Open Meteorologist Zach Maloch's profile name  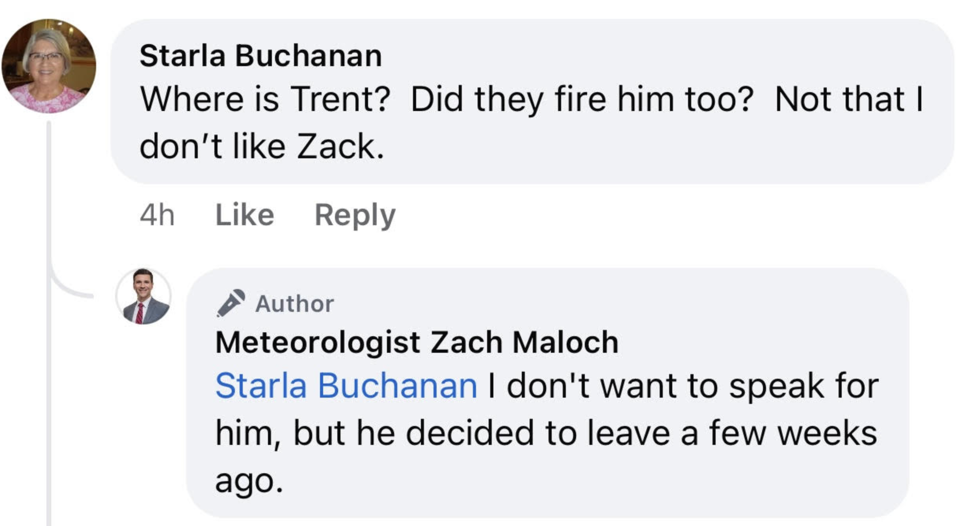pyautogui.click(x=417, y=342)
